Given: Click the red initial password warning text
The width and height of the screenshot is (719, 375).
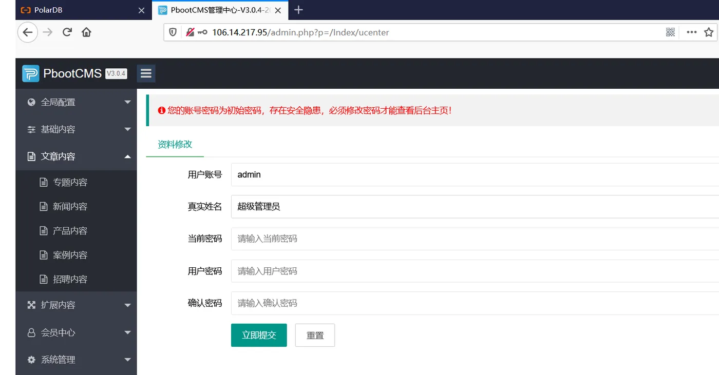Looking at the screenshot, I should (309, 110).
